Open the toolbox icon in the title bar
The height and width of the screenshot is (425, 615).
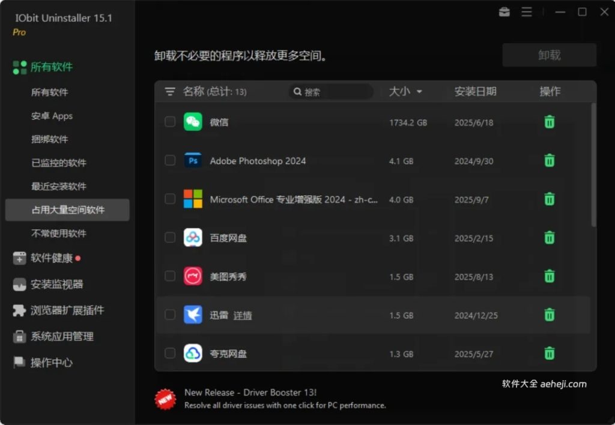point(503,11)
